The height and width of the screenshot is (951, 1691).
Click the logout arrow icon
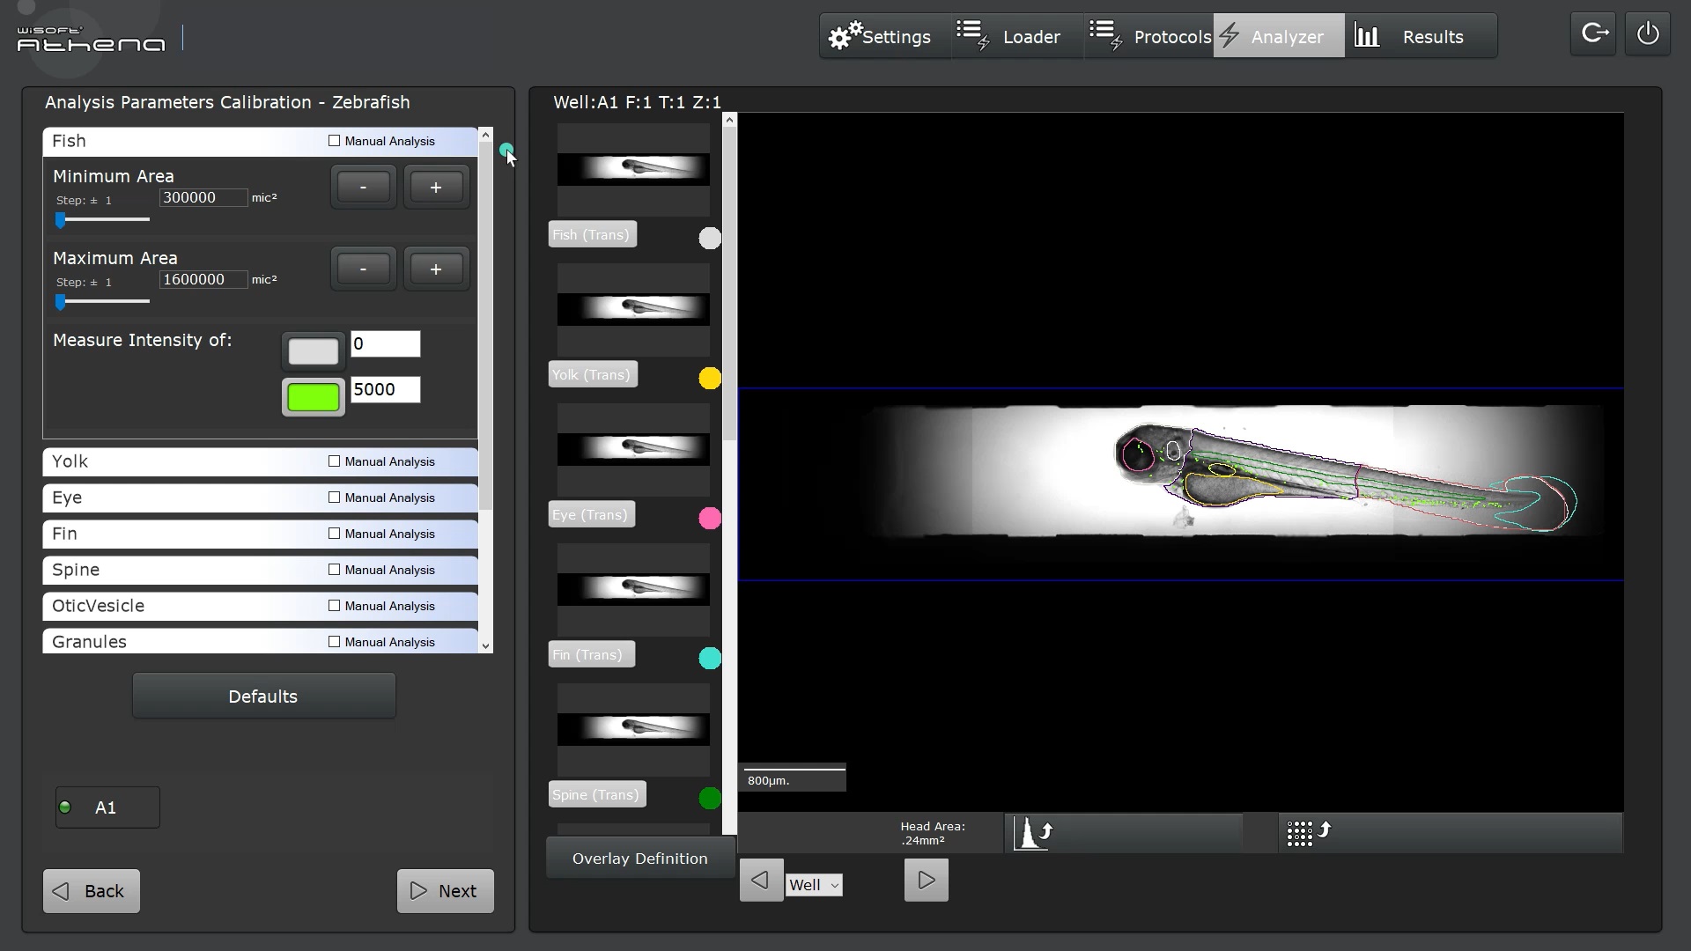[1594, 35]
